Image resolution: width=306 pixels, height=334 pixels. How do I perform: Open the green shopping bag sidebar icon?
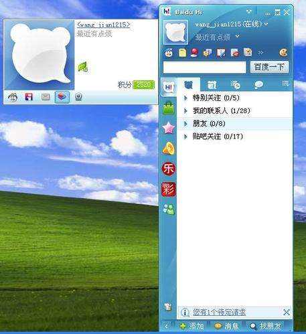click(169, 108)
